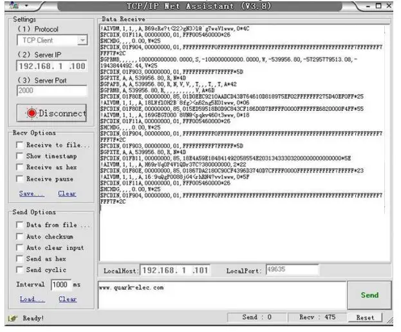Click the Ready! status text
The width and height of the screenshot is (401, 332).
point(33,318)
